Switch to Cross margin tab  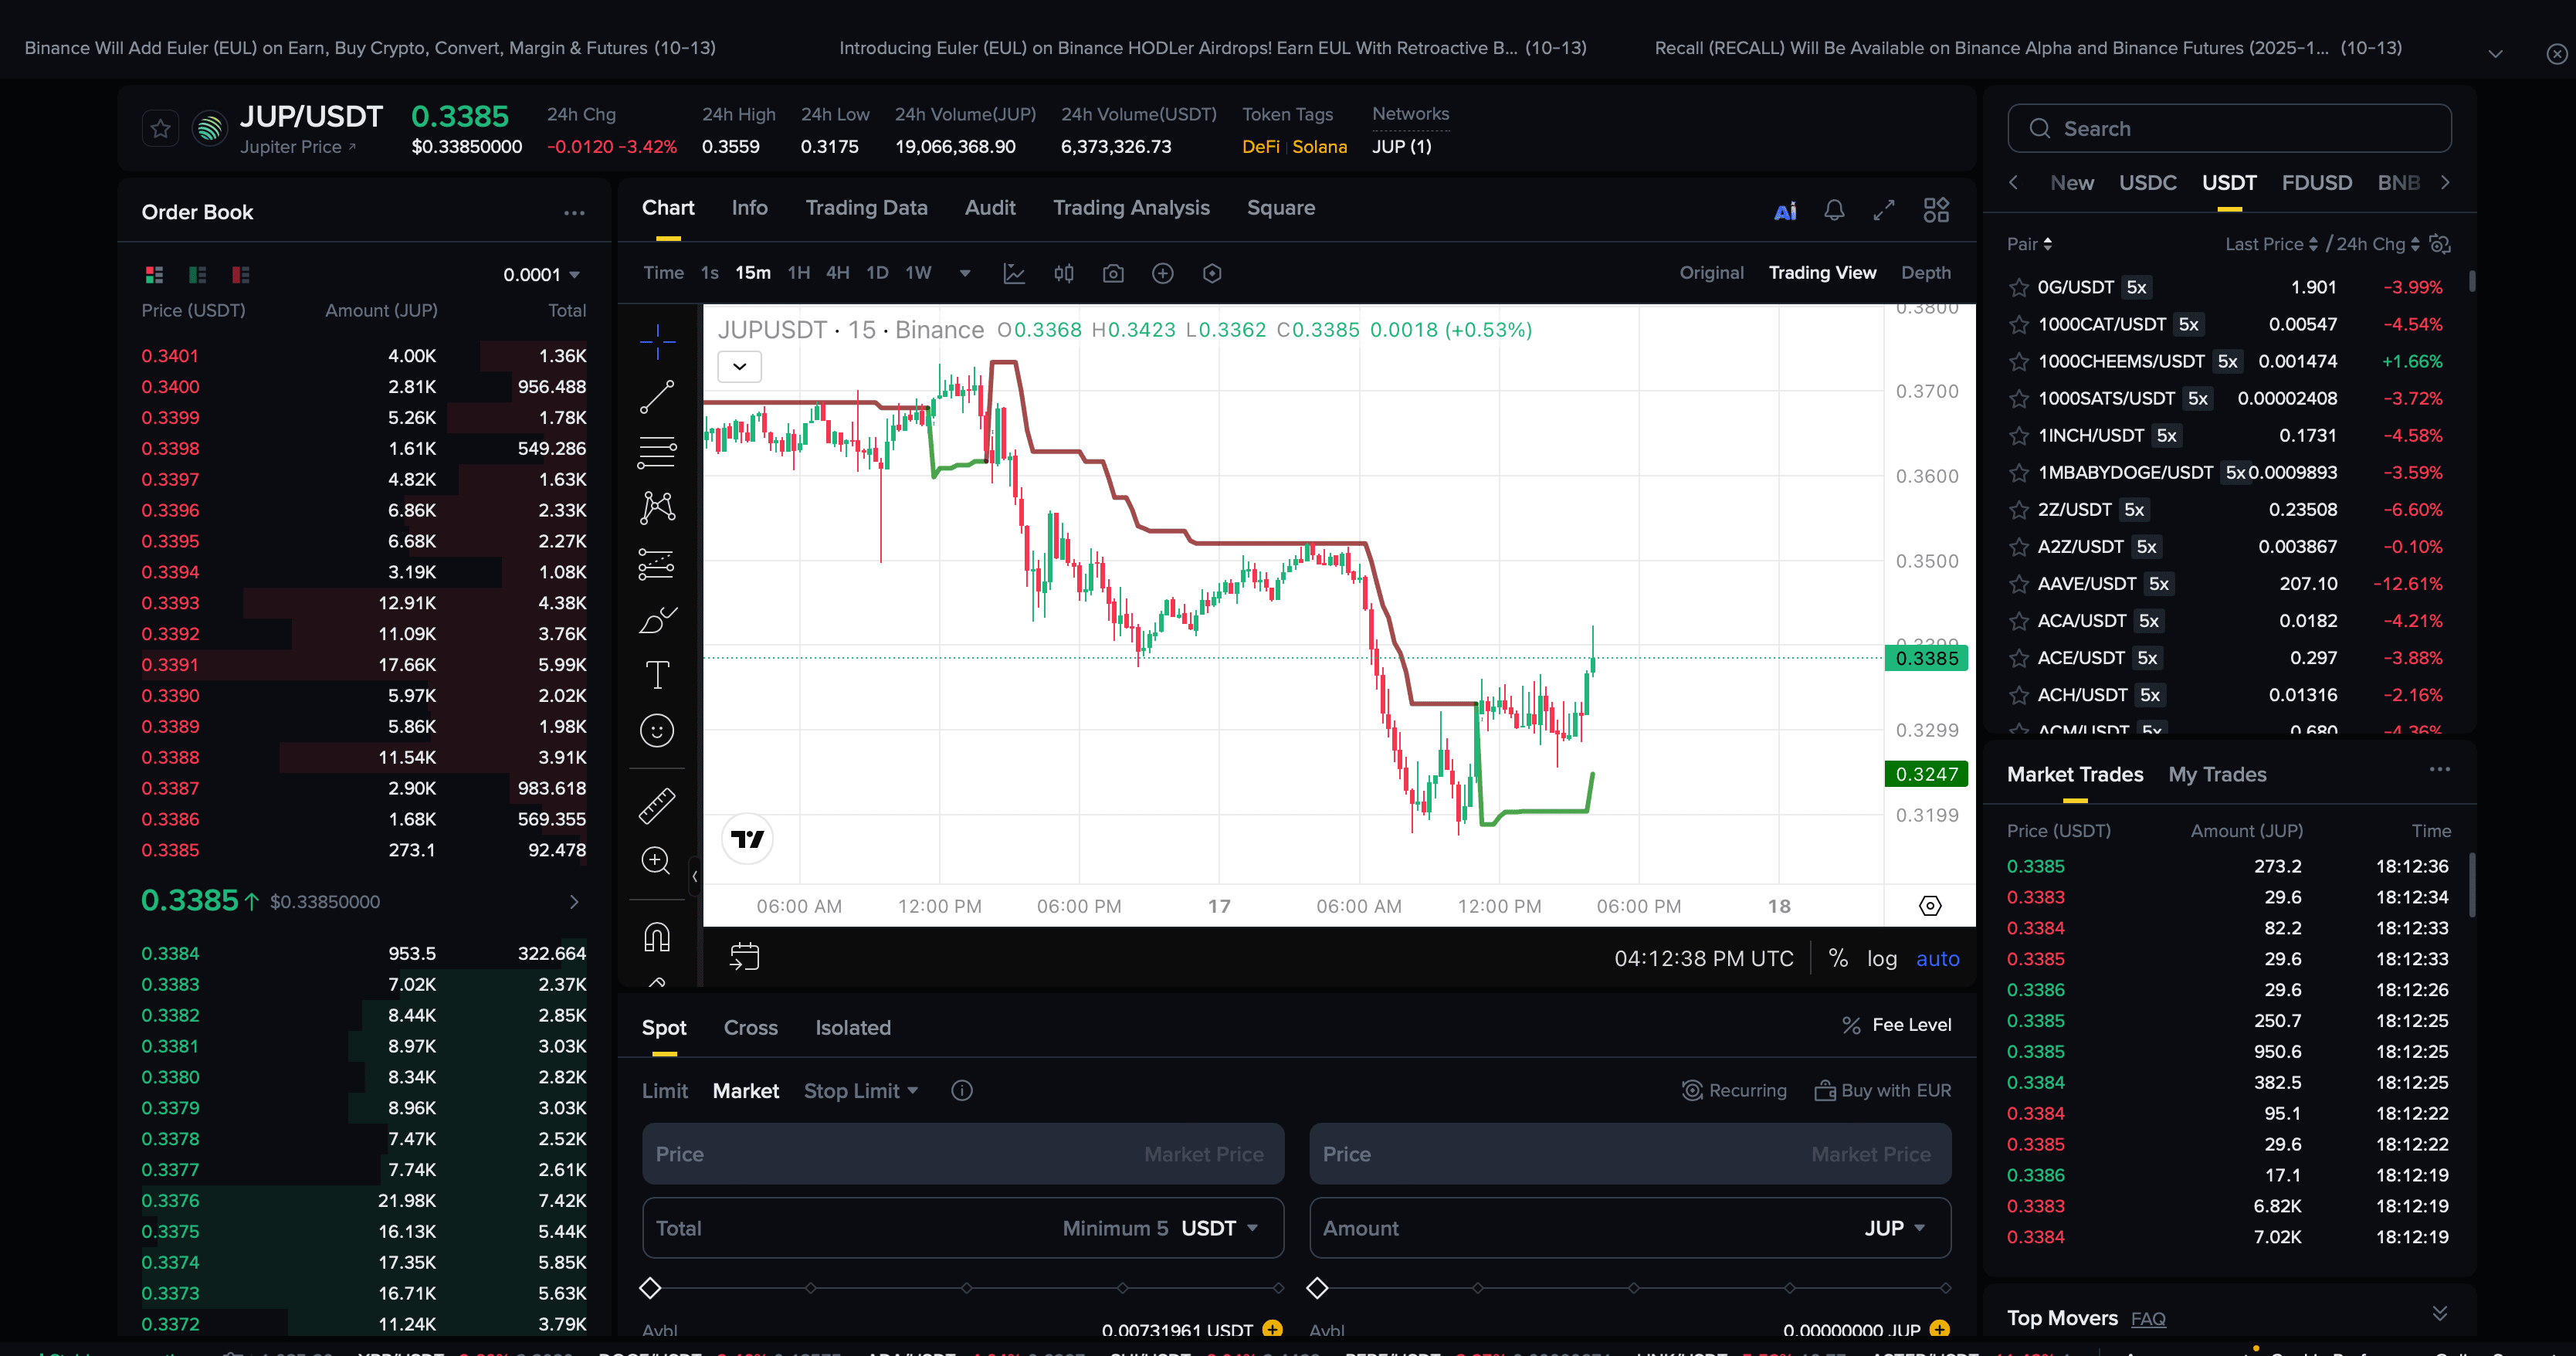pyautogui.click(x=750, y=1028)
